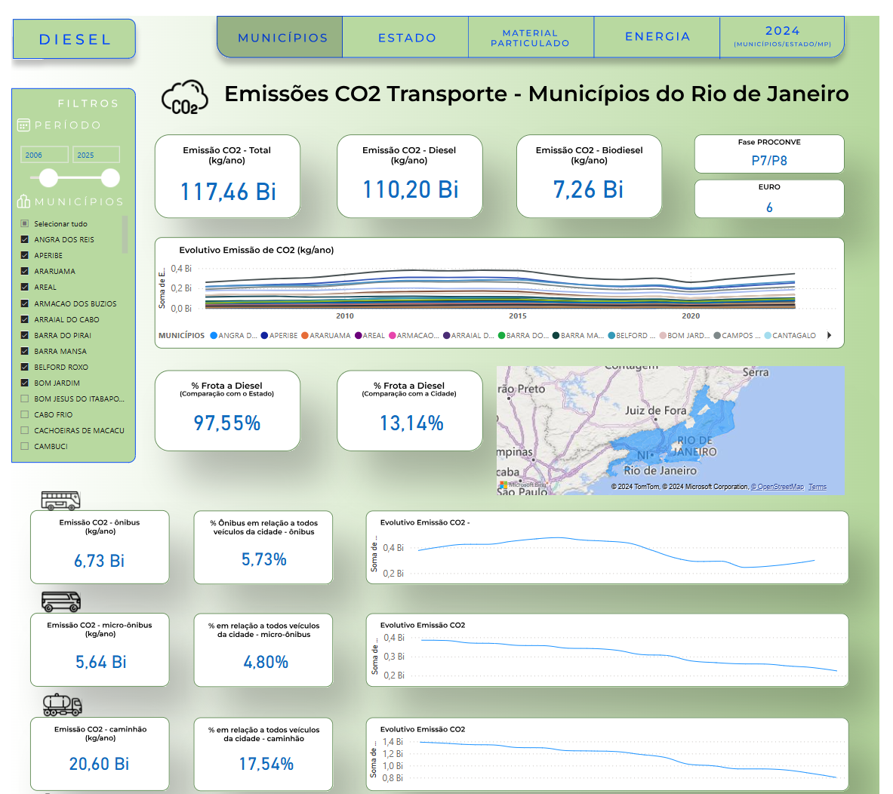Open the OpenStreetMap link on map
Screen dimensions: 893x794
780,487
